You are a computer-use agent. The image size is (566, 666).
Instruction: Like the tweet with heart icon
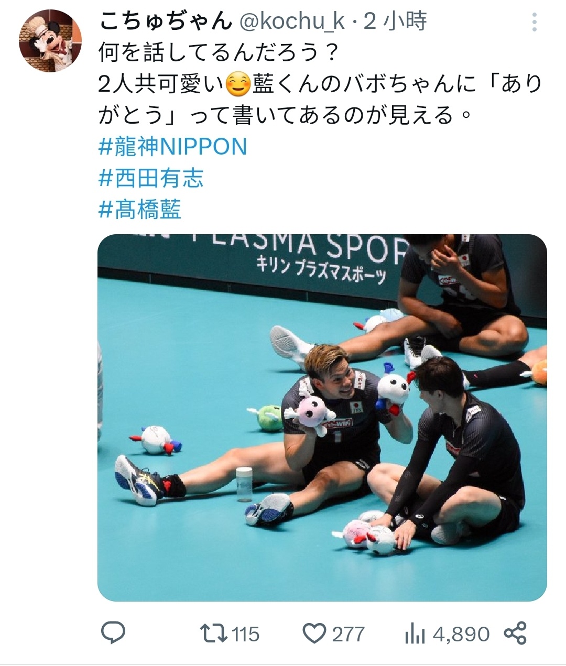click(315, 634)
